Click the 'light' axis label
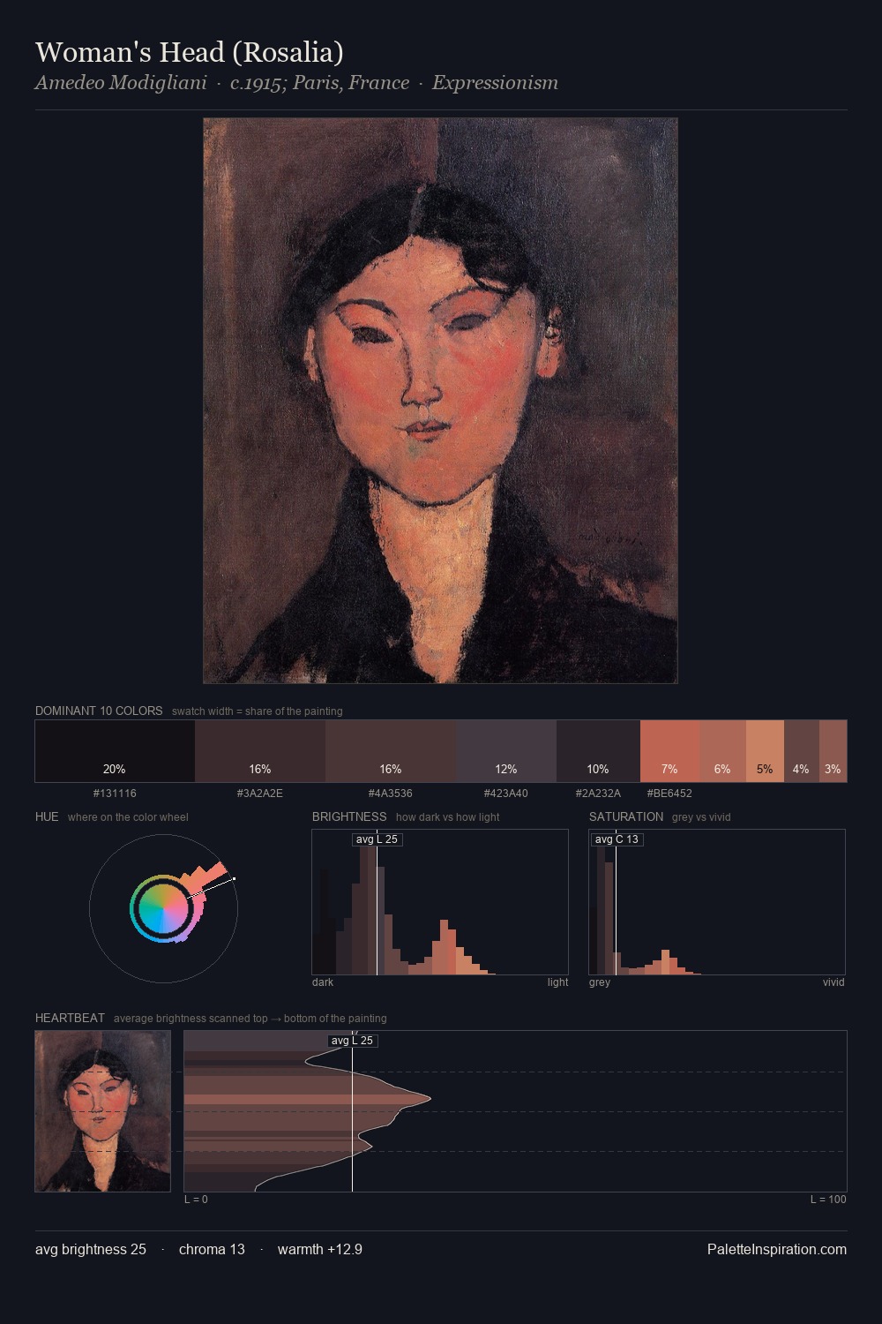The width and height of the screenshot is (882, 1324). [557, 982]
